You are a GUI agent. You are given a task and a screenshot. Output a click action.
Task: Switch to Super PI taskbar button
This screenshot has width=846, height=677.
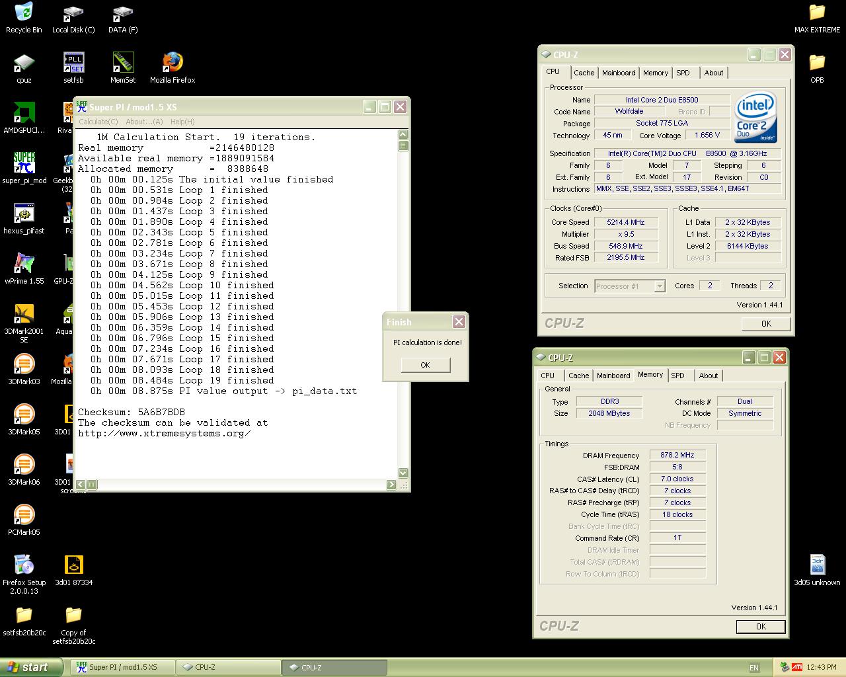click(122, 667)
